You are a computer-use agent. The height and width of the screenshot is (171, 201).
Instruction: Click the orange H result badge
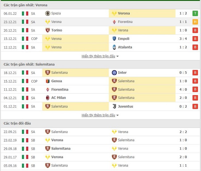[x=195, y=22]
